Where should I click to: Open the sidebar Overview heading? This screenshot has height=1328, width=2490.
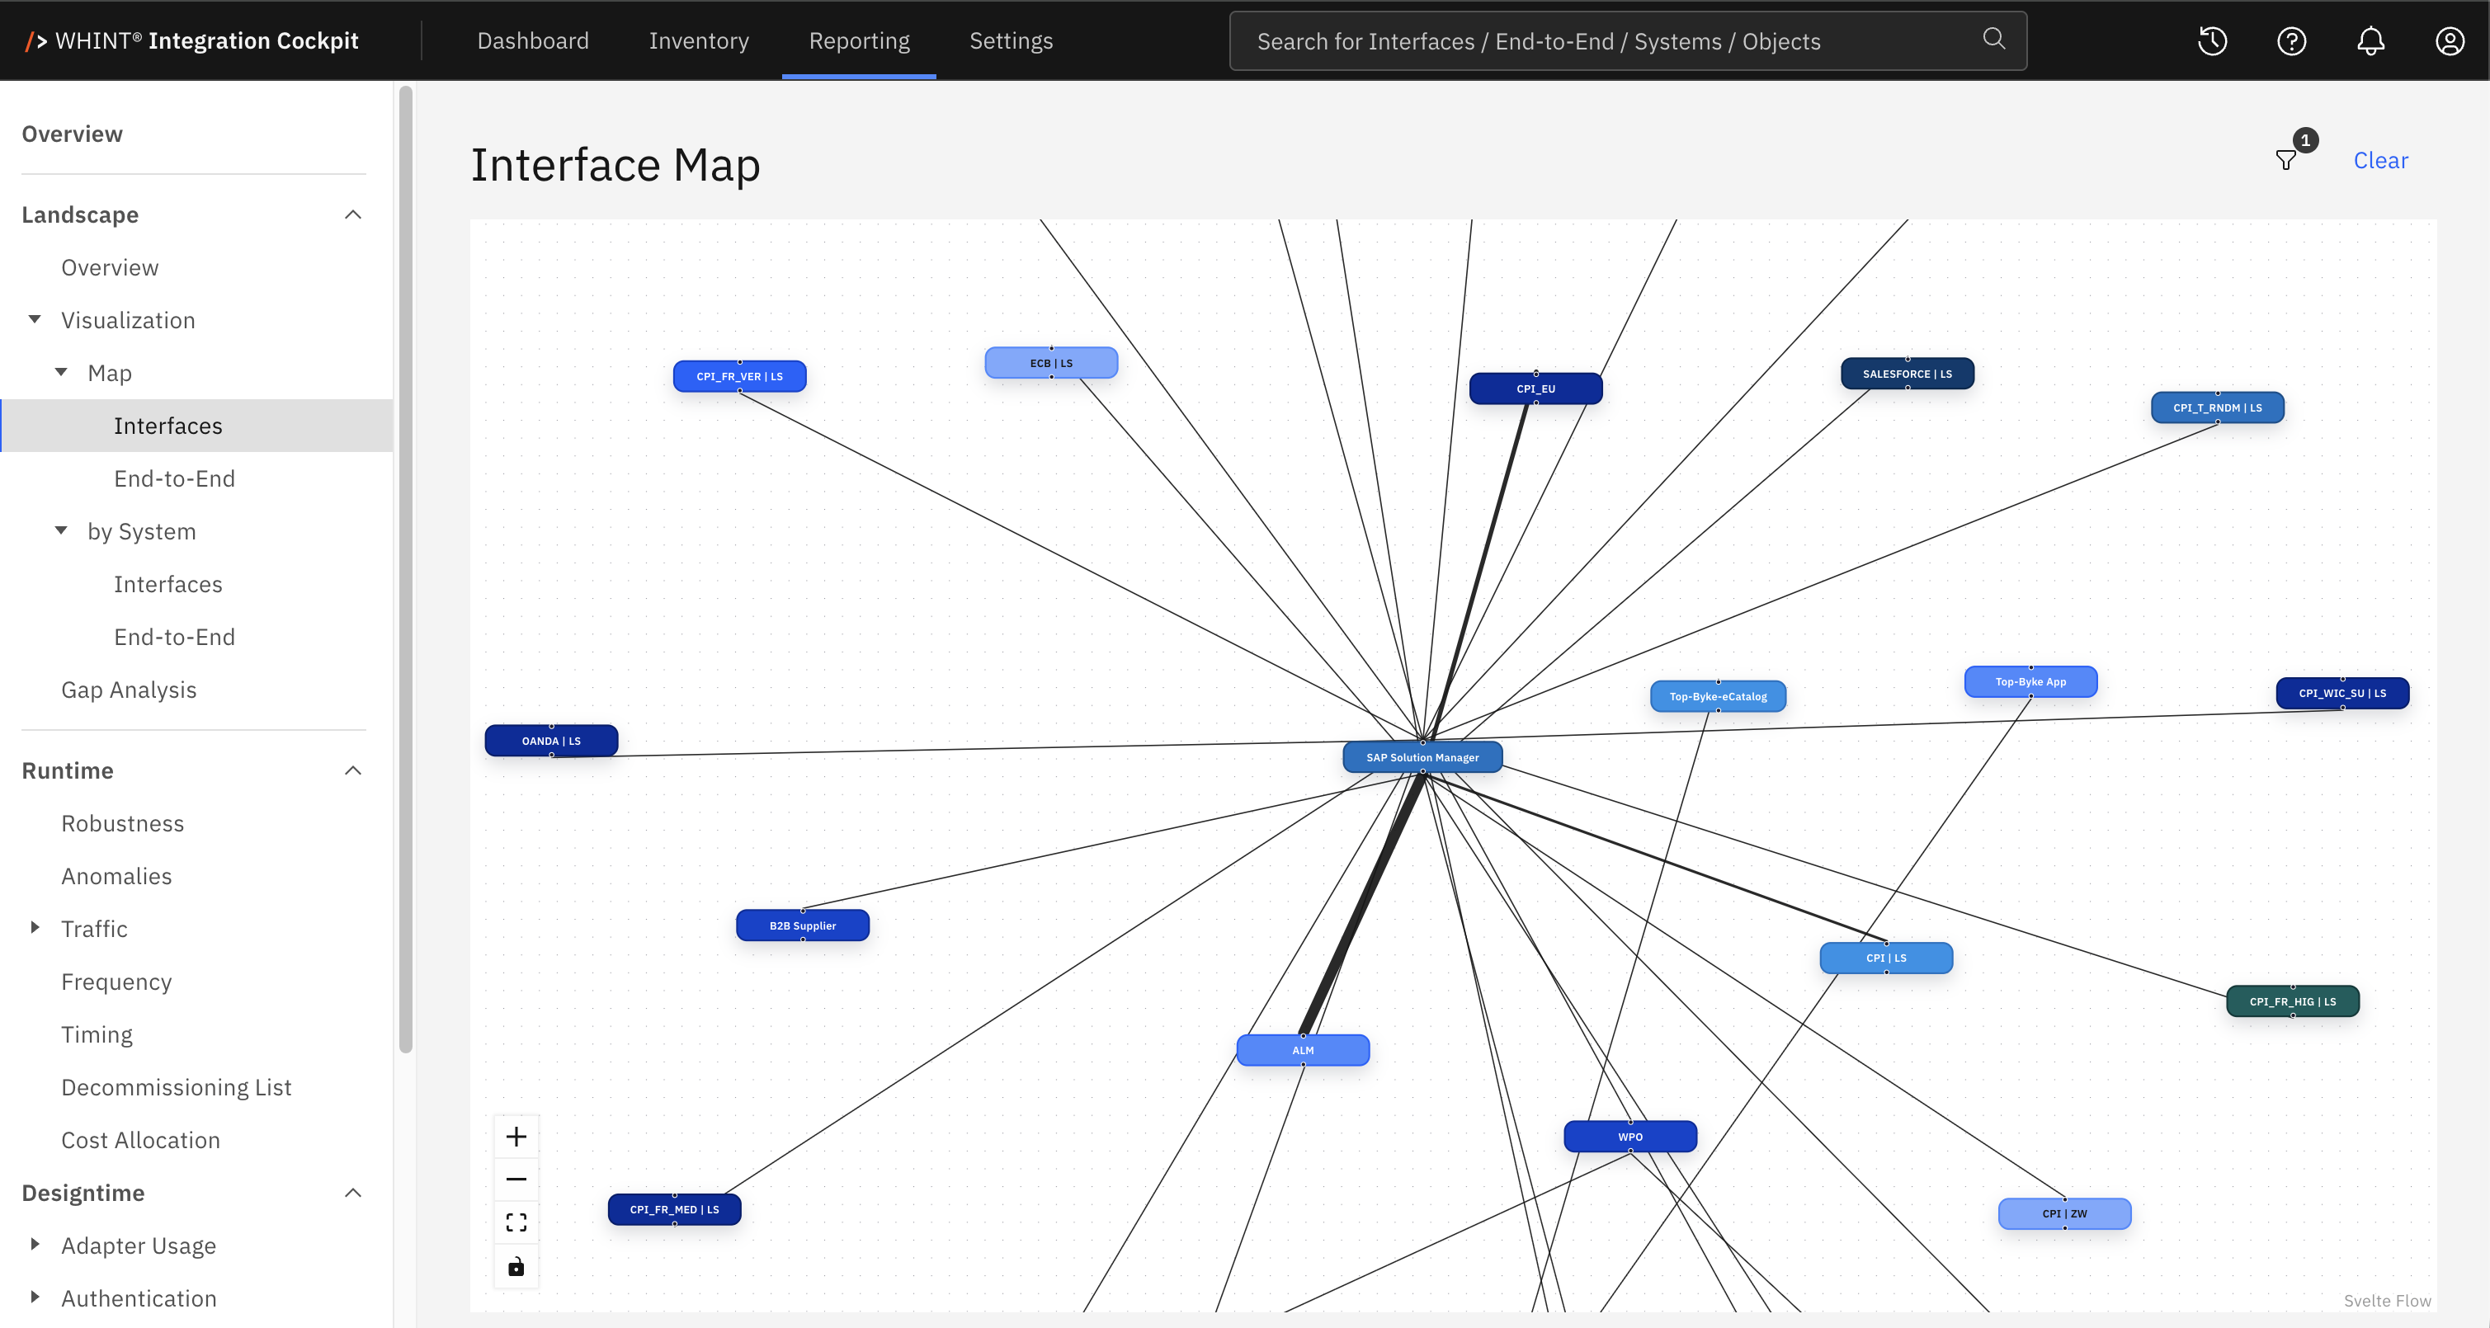pos(73,134)
